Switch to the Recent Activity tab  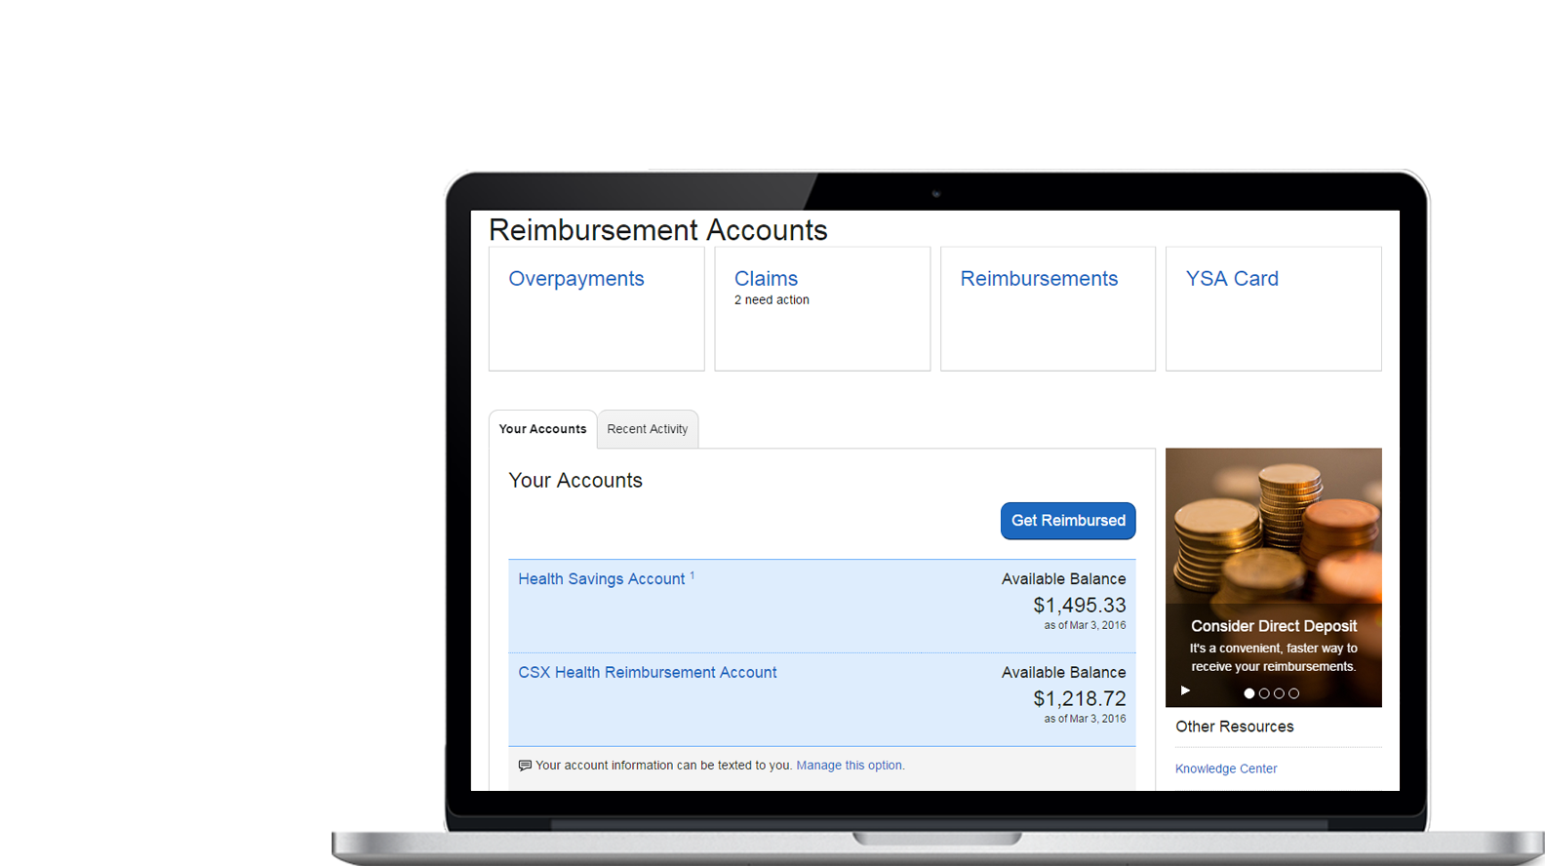pyautogui.click(x=648, y=429)
